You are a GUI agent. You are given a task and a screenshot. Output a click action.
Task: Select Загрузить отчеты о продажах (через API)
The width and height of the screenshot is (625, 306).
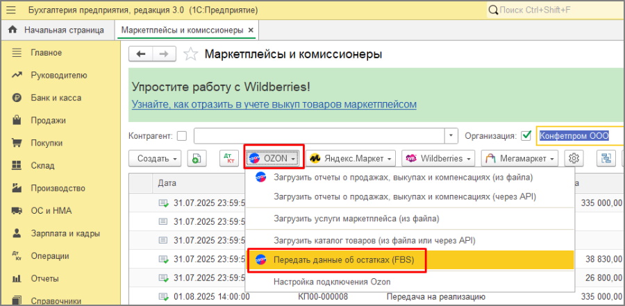pyautogui.click(x=410, y=196)
